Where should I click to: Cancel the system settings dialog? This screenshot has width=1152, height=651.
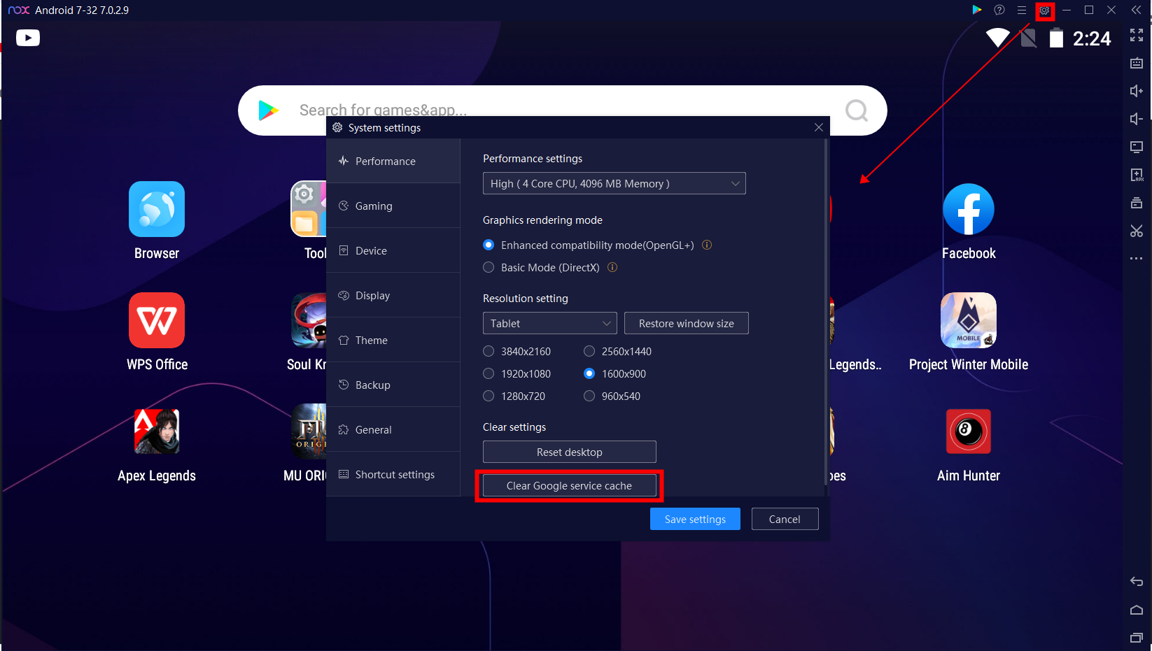point(785,519)
